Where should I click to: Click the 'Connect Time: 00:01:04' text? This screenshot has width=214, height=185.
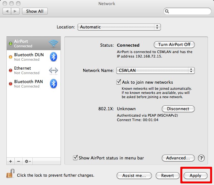[x=137, y=120]
